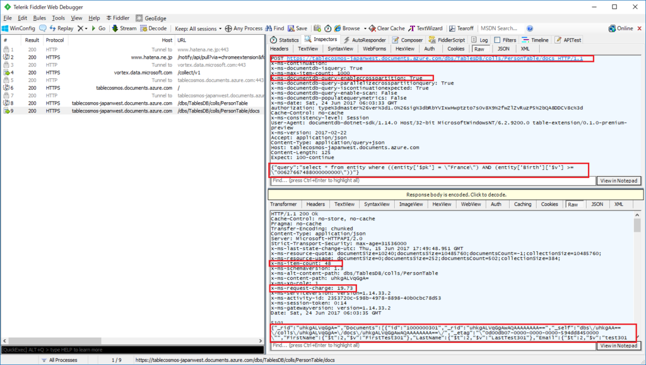The width and height of the screenshot is (646, 365).
Task: Toggle Stream mode in toolbar
Action: pos(124,28)
